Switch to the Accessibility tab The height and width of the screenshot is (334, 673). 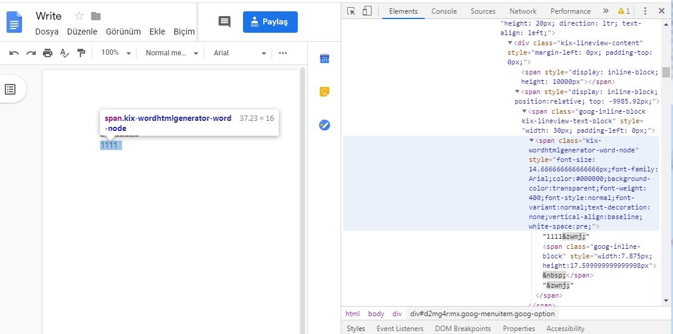coord(565,329)
